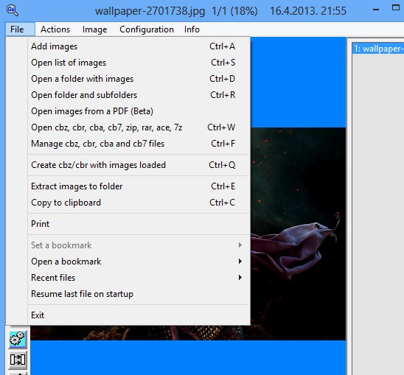Image resolution: width=404 pixels, height=375 pixels.
Task: Select Create cbz/cbr with images loaded
Action: [x=139, y=165]
